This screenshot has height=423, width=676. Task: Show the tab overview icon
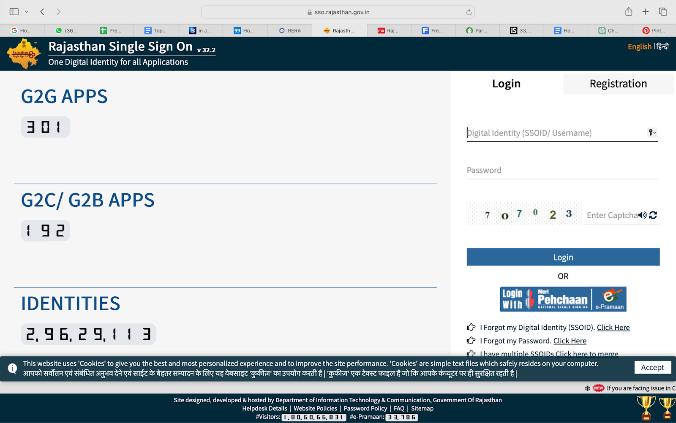(663, 12)
